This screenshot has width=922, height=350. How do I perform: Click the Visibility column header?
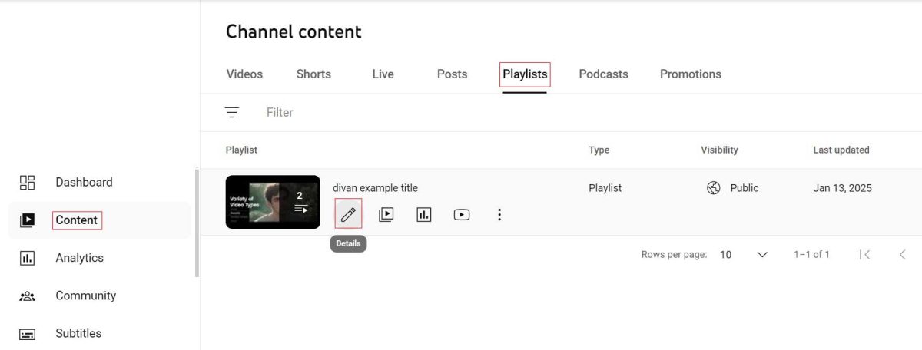719,150
